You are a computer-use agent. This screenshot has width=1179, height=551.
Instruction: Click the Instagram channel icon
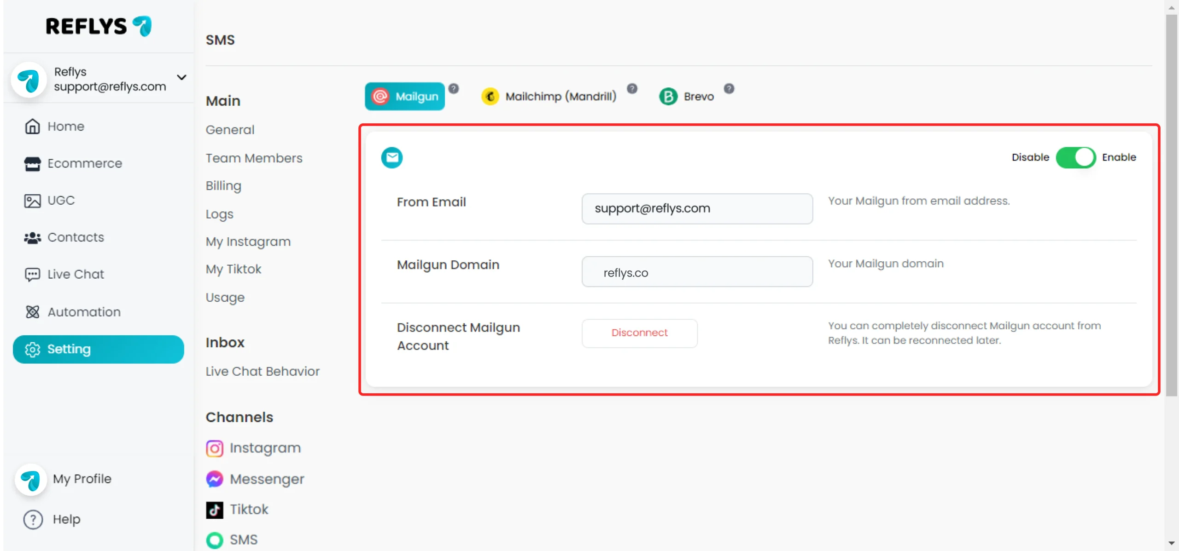tap(215, 448)
